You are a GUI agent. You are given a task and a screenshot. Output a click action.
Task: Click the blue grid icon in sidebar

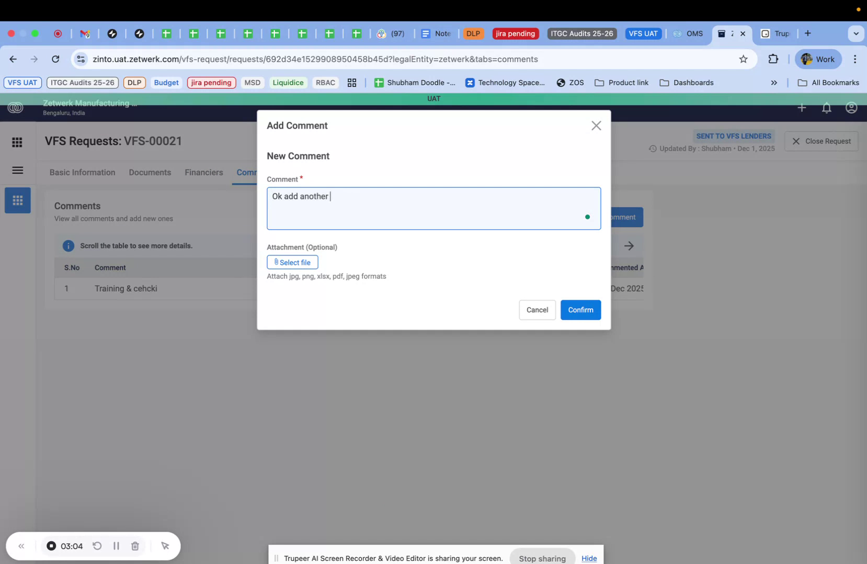click(x=17, y=200)
